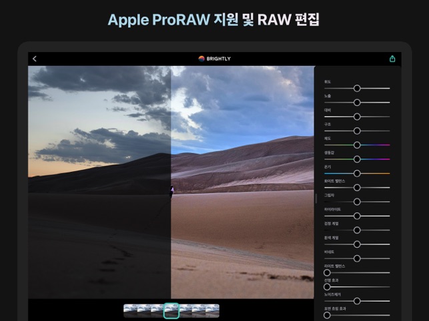429x321 pixels.
Task: Click the edited bright half of the photo
Action: pos(242,182)
